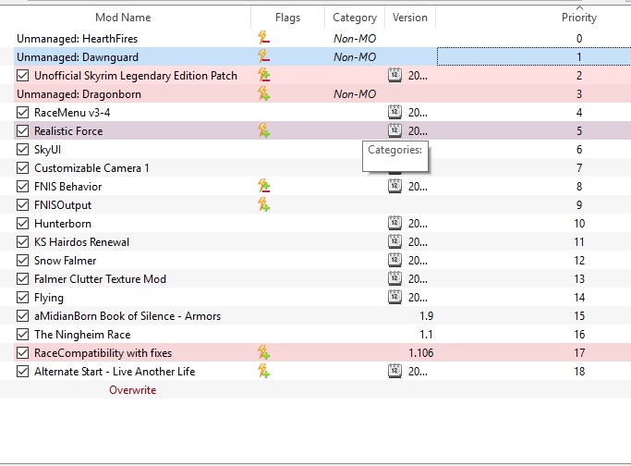
Task: Click the FNIS Behavior flag icon
Action: [263, 186]
